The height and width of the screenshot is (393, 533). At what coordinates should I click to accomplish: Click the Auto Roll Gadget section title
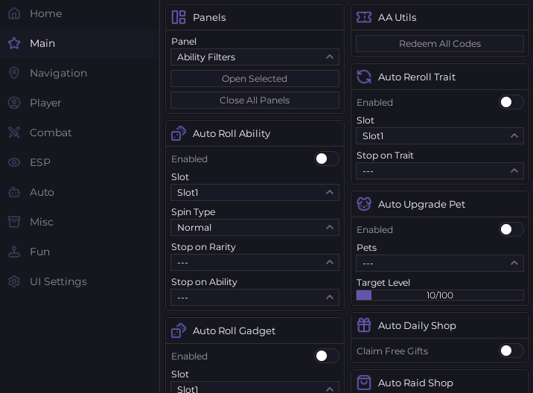(234, 330)
